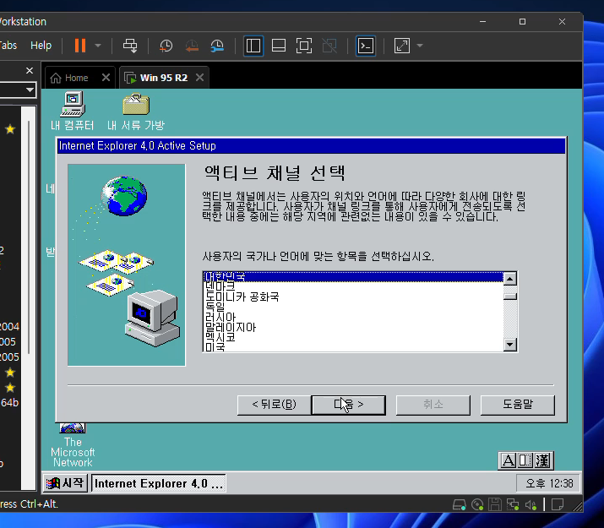Select 미국 in the country list
604x528 pixels.
353,346
